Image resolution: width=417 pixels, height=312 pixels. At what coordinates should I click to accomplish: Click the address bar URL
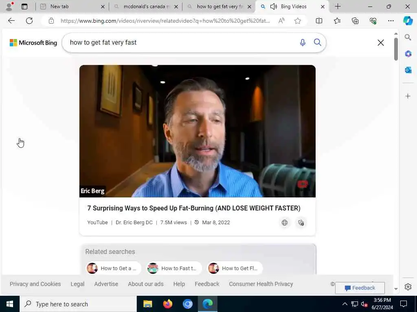(165, 21)
